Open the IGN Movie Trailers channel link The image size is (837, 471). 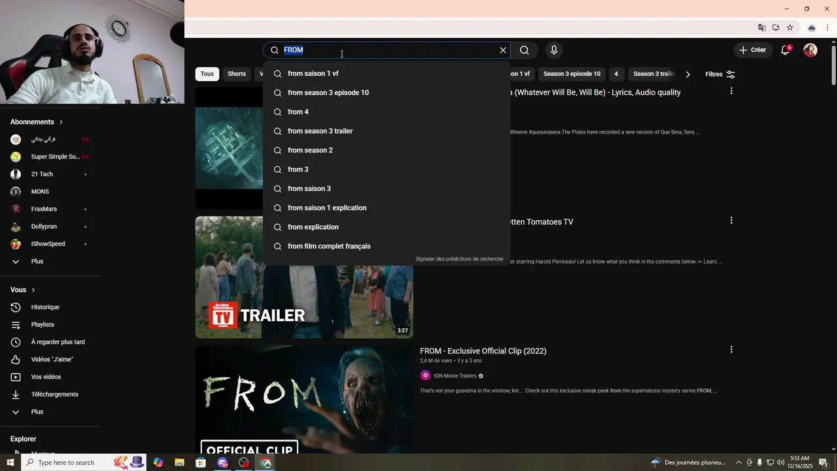[455, 376]
